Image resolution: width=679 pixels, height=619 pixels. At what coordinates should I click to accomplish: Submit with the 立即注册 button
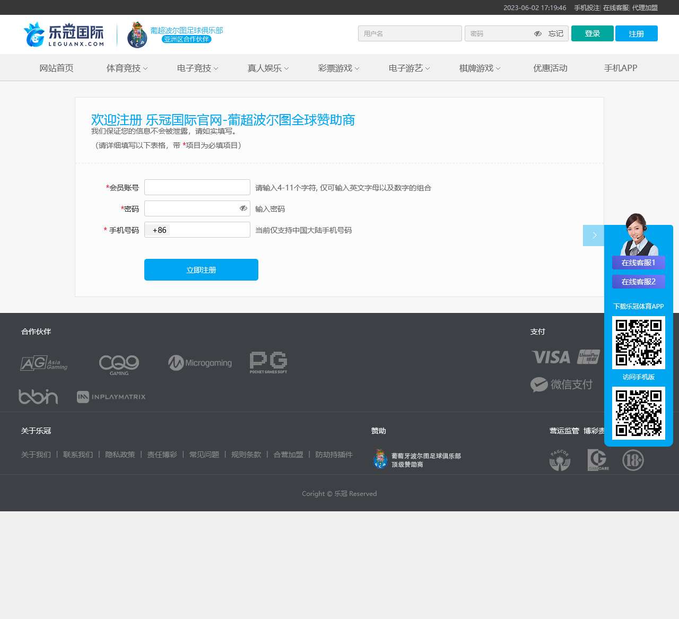(x=201, y=269)
